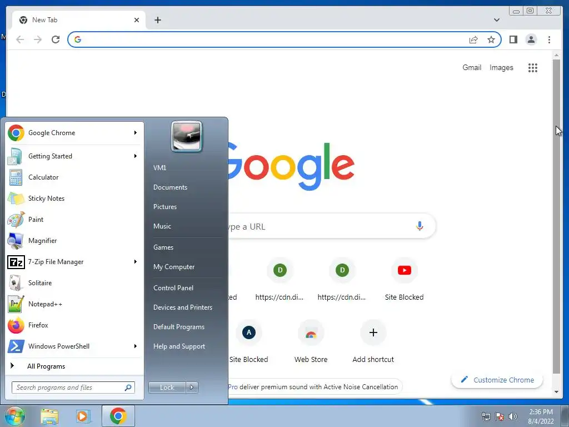Start Magnifier from Start menu

(74, 240)
